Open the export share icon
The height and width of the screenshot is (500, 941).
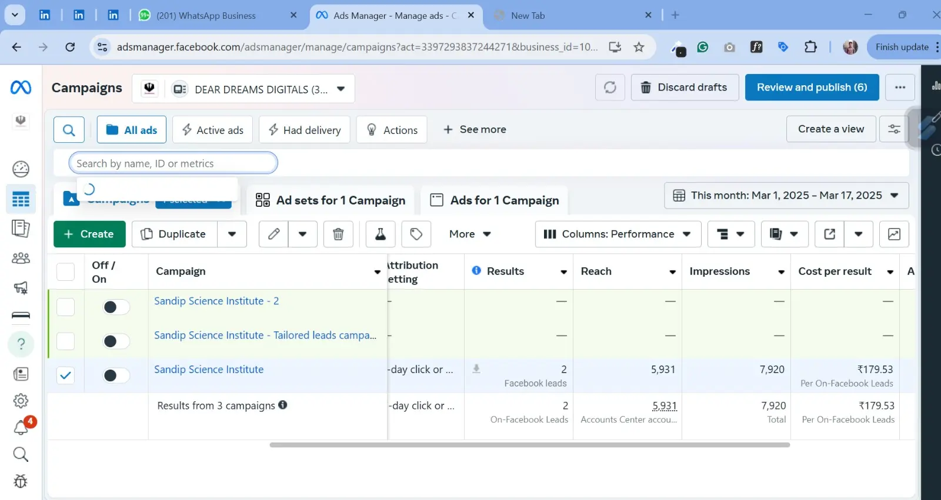point(829,234)
